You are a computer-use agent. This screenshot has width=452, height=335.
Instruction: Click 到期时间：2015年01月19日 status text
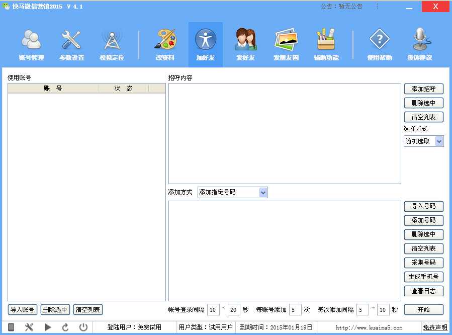[x=276, y=327]
